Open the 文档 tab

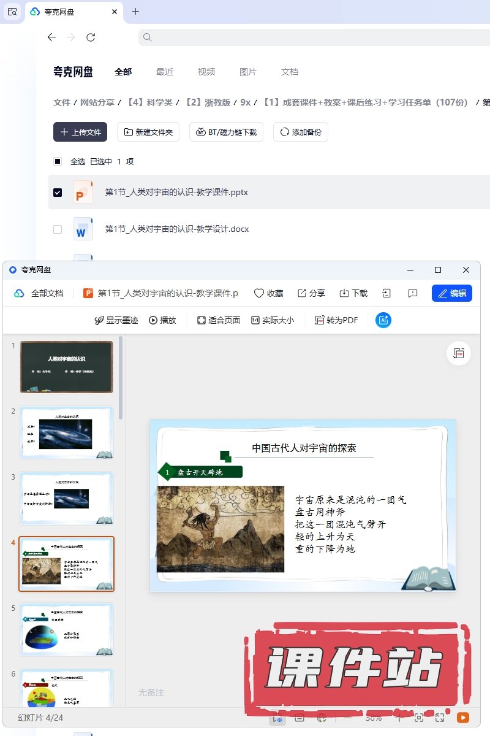click(x=290, y=72)
